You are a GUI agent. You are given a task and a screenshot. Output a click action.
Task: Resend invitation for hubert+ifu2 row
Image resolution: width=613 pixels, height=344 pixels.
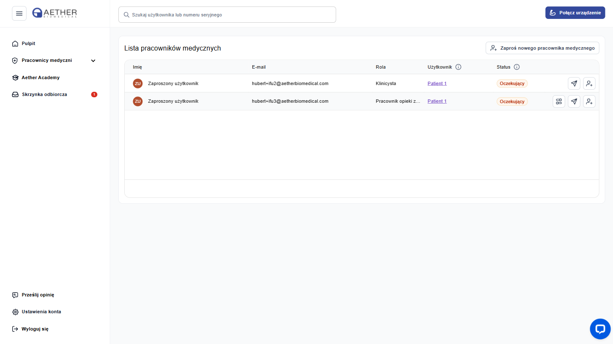click(574, 83)
